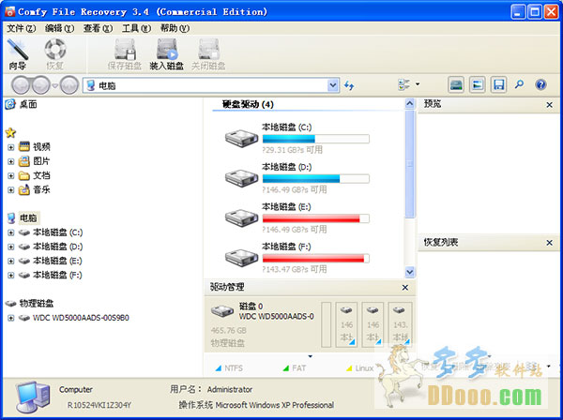Click the drive list scroll down arrow
The height and width of the screenshot is (420, 563).
[x=410, y=272]
